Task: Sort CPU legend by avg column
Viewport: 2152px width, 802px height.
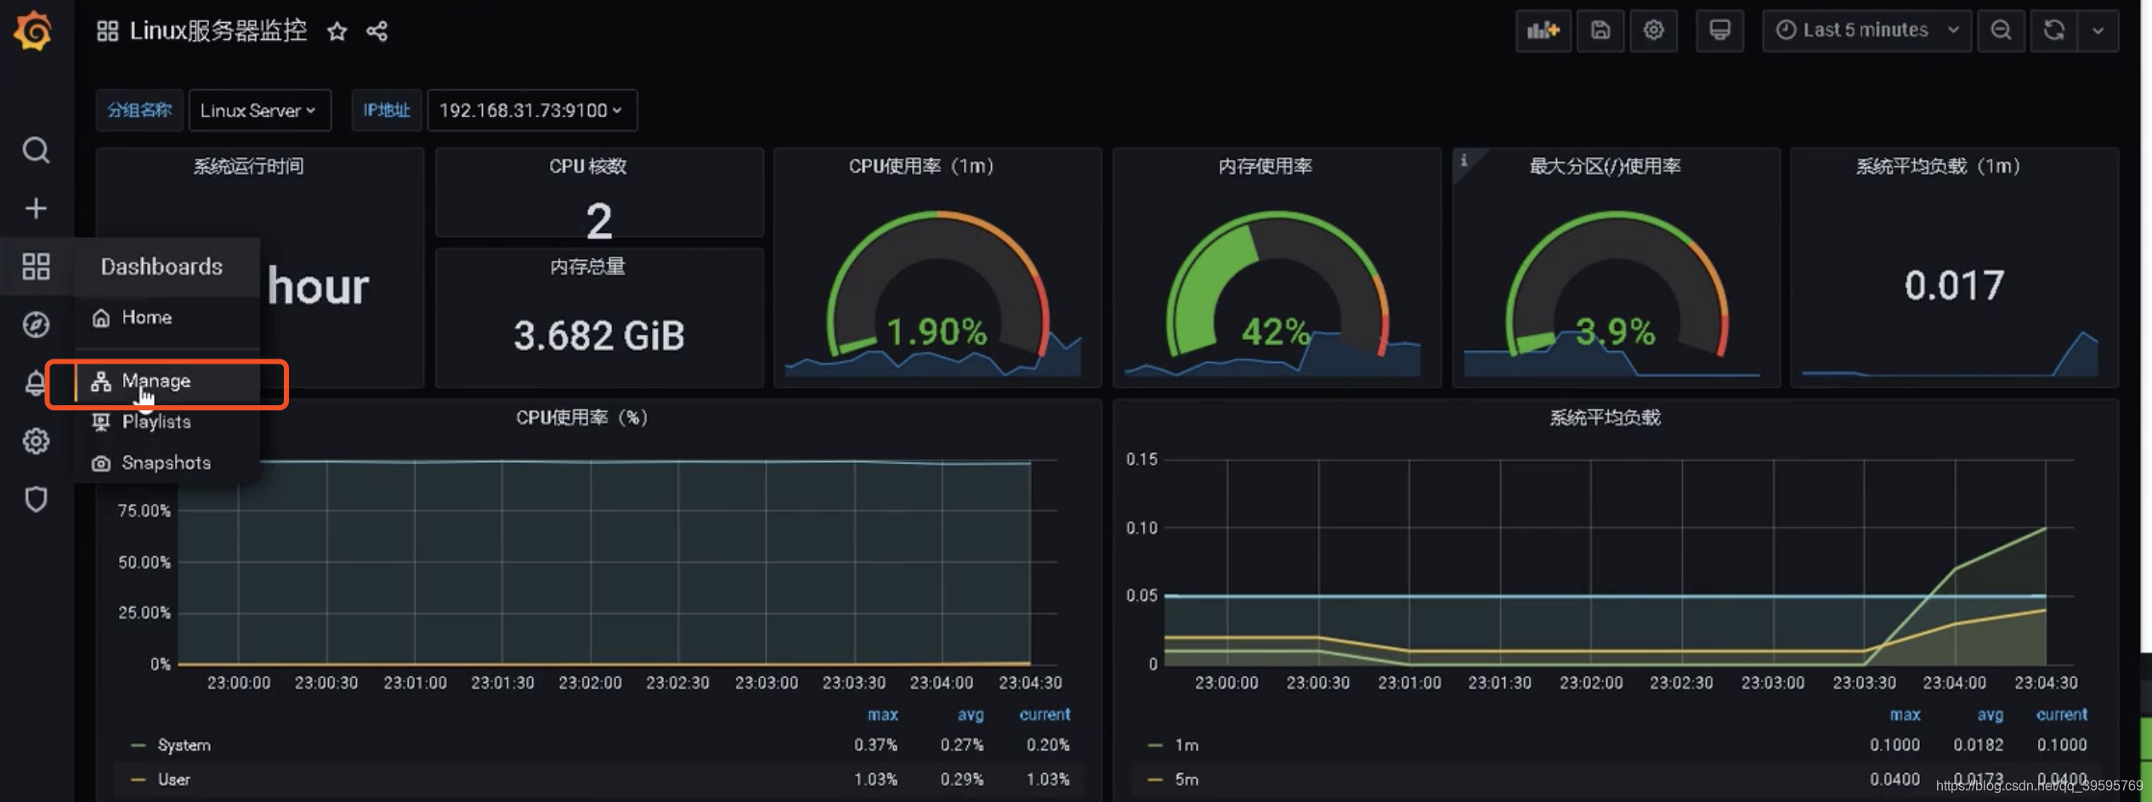Action: click(x=971, y=714)
